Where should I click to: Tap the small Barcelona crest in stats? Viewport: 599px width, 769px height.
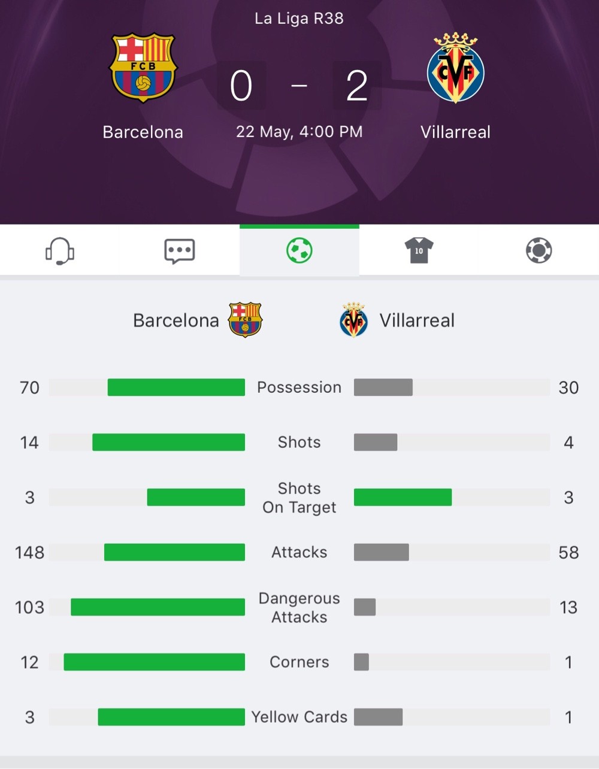click(245, 320)
